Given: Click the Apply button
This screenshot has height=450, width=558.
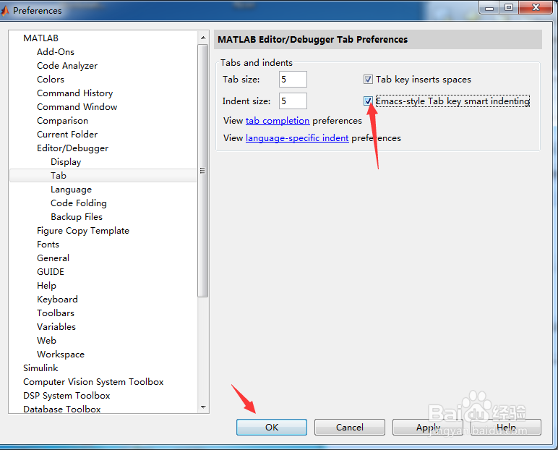Looking at the screenshot, I should click(x=428, y=427).
